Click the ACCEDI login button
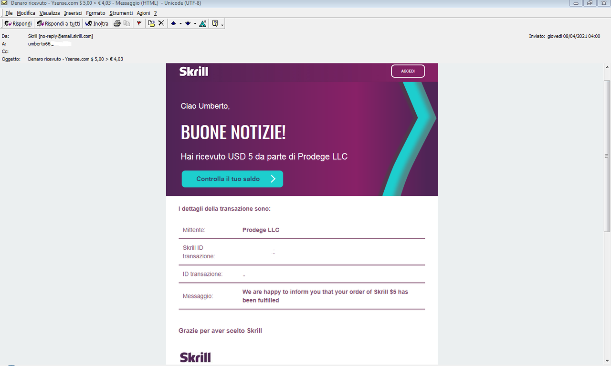The image size is (611, 366). point(408,71)
